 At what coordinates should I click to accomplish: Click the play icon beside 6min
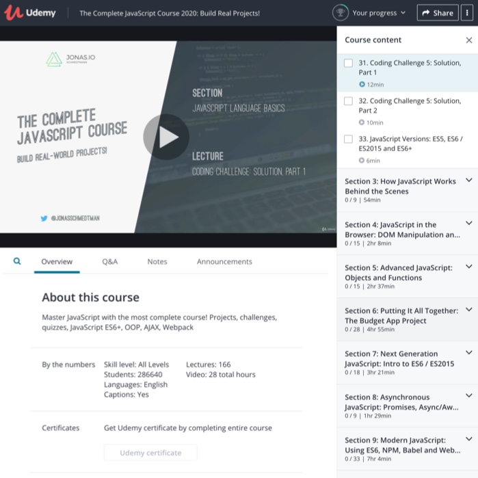pyautogui.click(x=362, y=160)
